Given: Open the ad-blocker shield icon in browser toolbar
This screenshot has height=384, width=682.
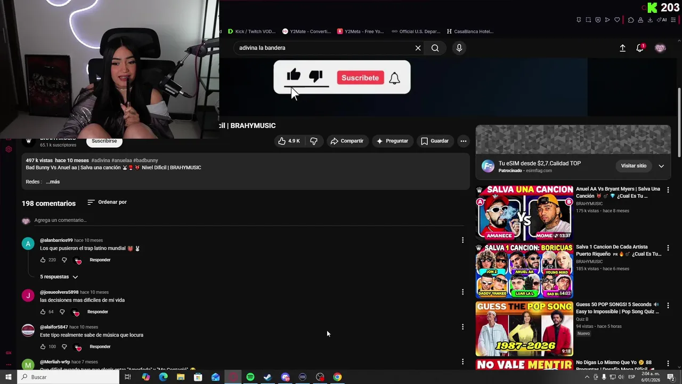Looking at the screenshot, I should 598,20.
